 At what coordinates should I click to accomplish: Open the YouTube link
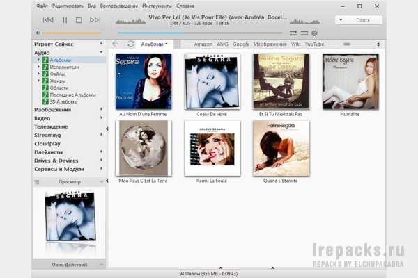click(315, 44)
